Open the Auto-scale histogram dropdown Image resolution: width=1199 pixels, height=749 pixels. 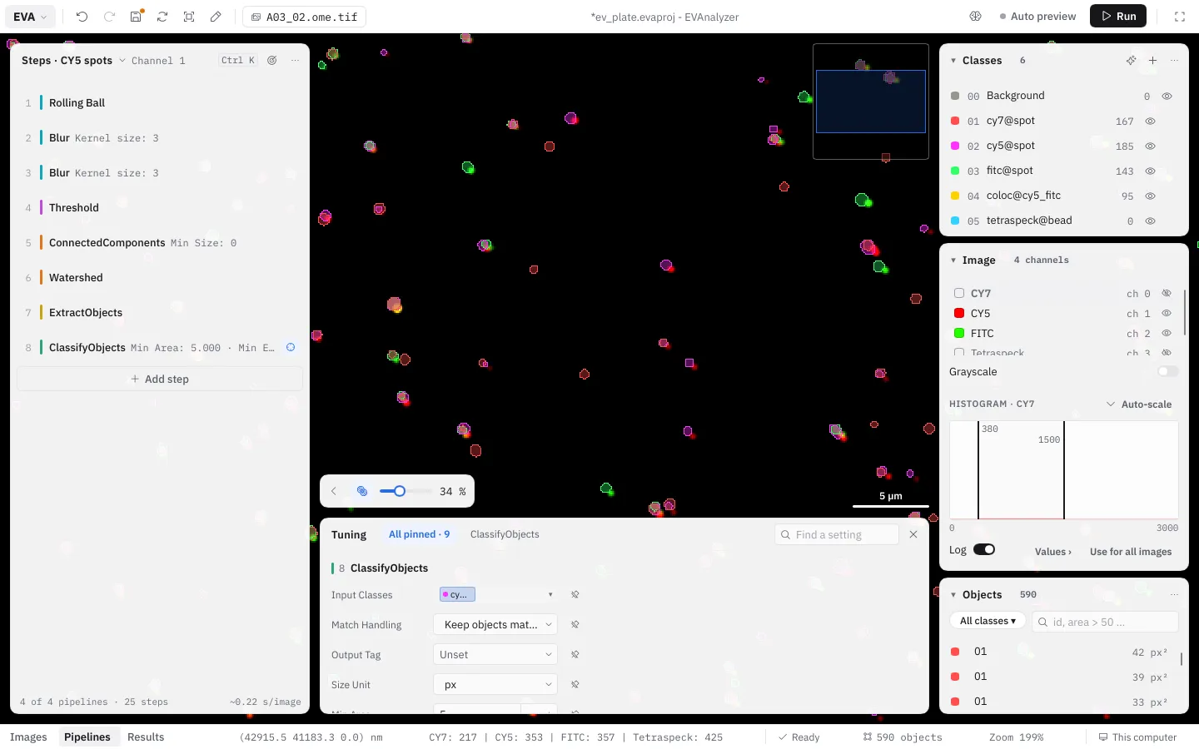(1138, 404)
